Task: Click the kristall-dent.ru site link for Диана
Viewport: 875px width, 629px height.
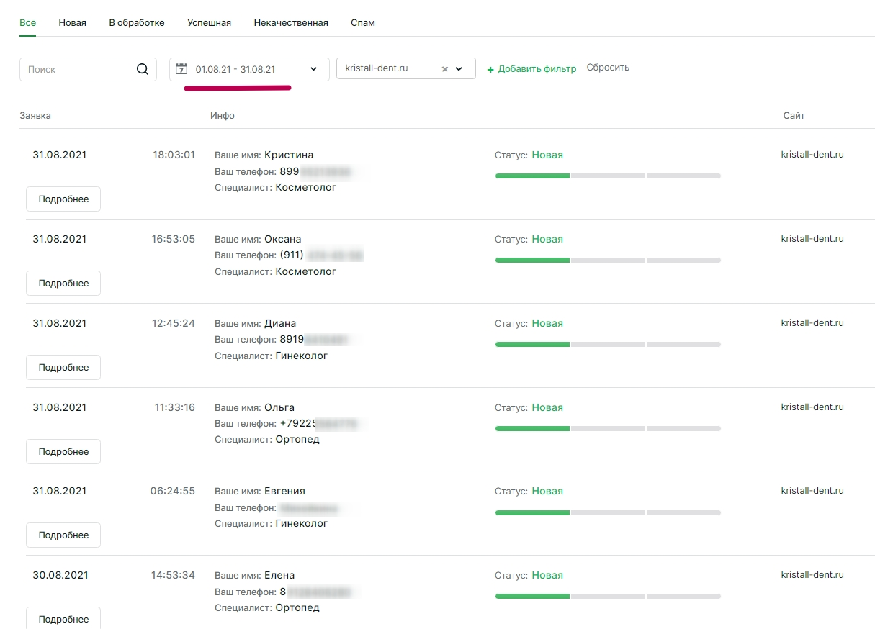Action: [812, 323]
